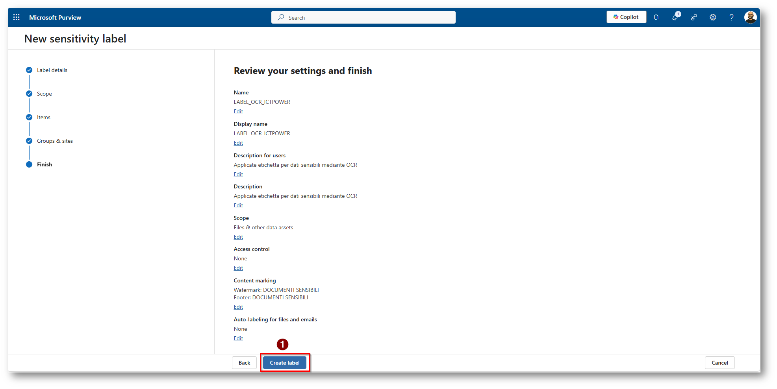Open the announcements megaphone icon with badge
Image resolution: width=777 pixels, height=389 pixels.
[x=675, y=17]
